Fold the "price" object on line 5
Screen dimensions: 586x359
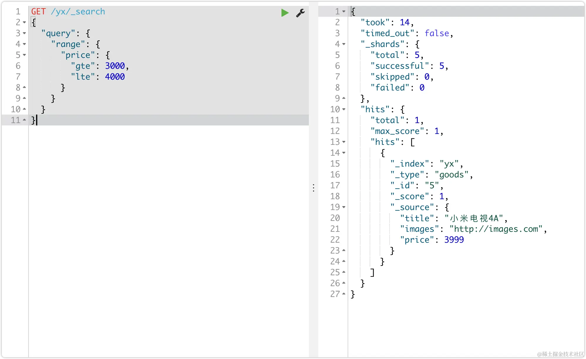(x=24, y=55)
